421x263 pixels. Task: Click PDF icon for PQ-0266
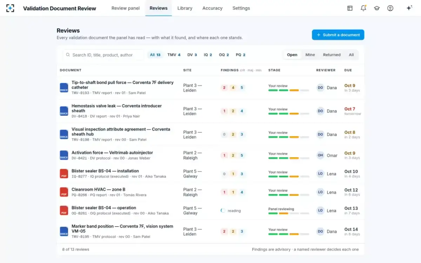(64, 192)
